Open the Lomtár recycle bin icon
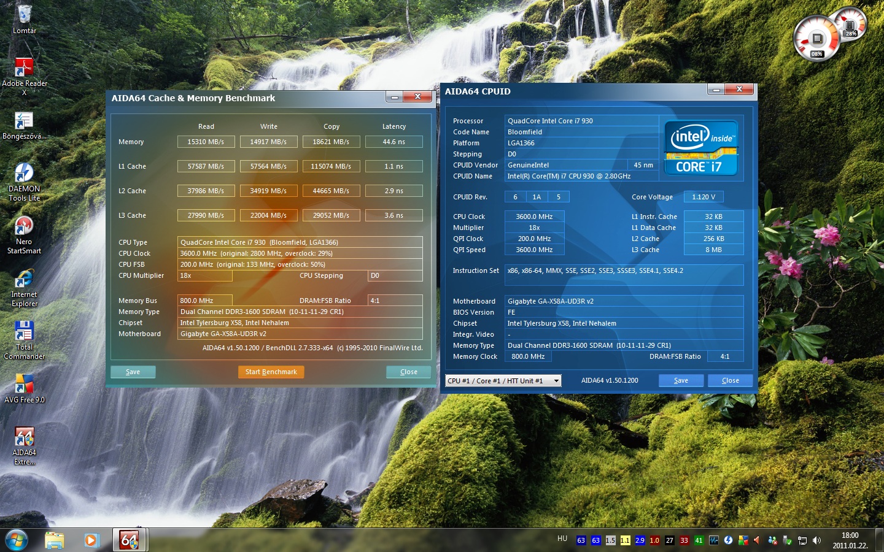This screenshot has height=552, width=884. click(25, 19)
